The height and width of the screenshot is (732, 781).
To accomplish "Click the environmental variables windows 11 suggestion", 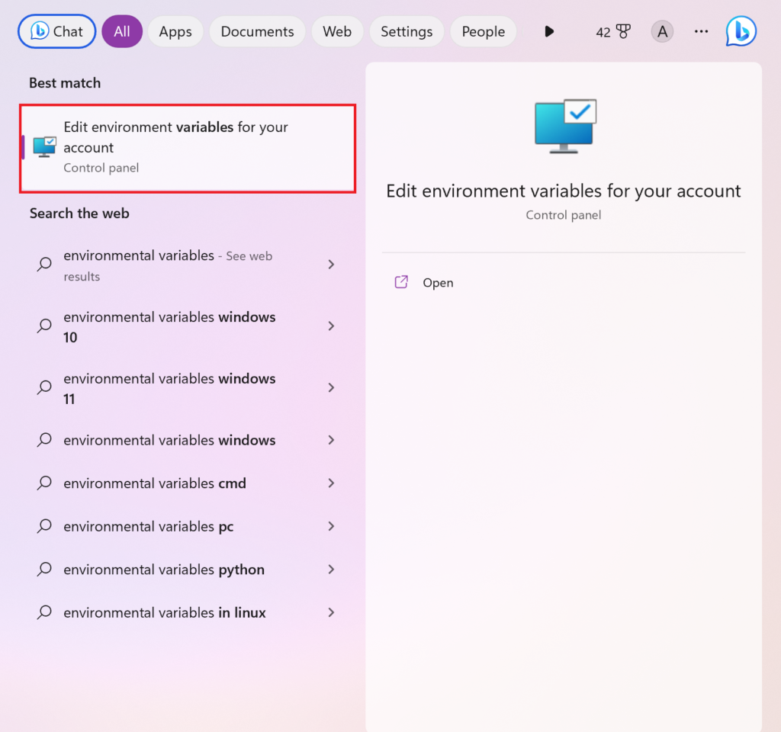I will tap(169, 387).
